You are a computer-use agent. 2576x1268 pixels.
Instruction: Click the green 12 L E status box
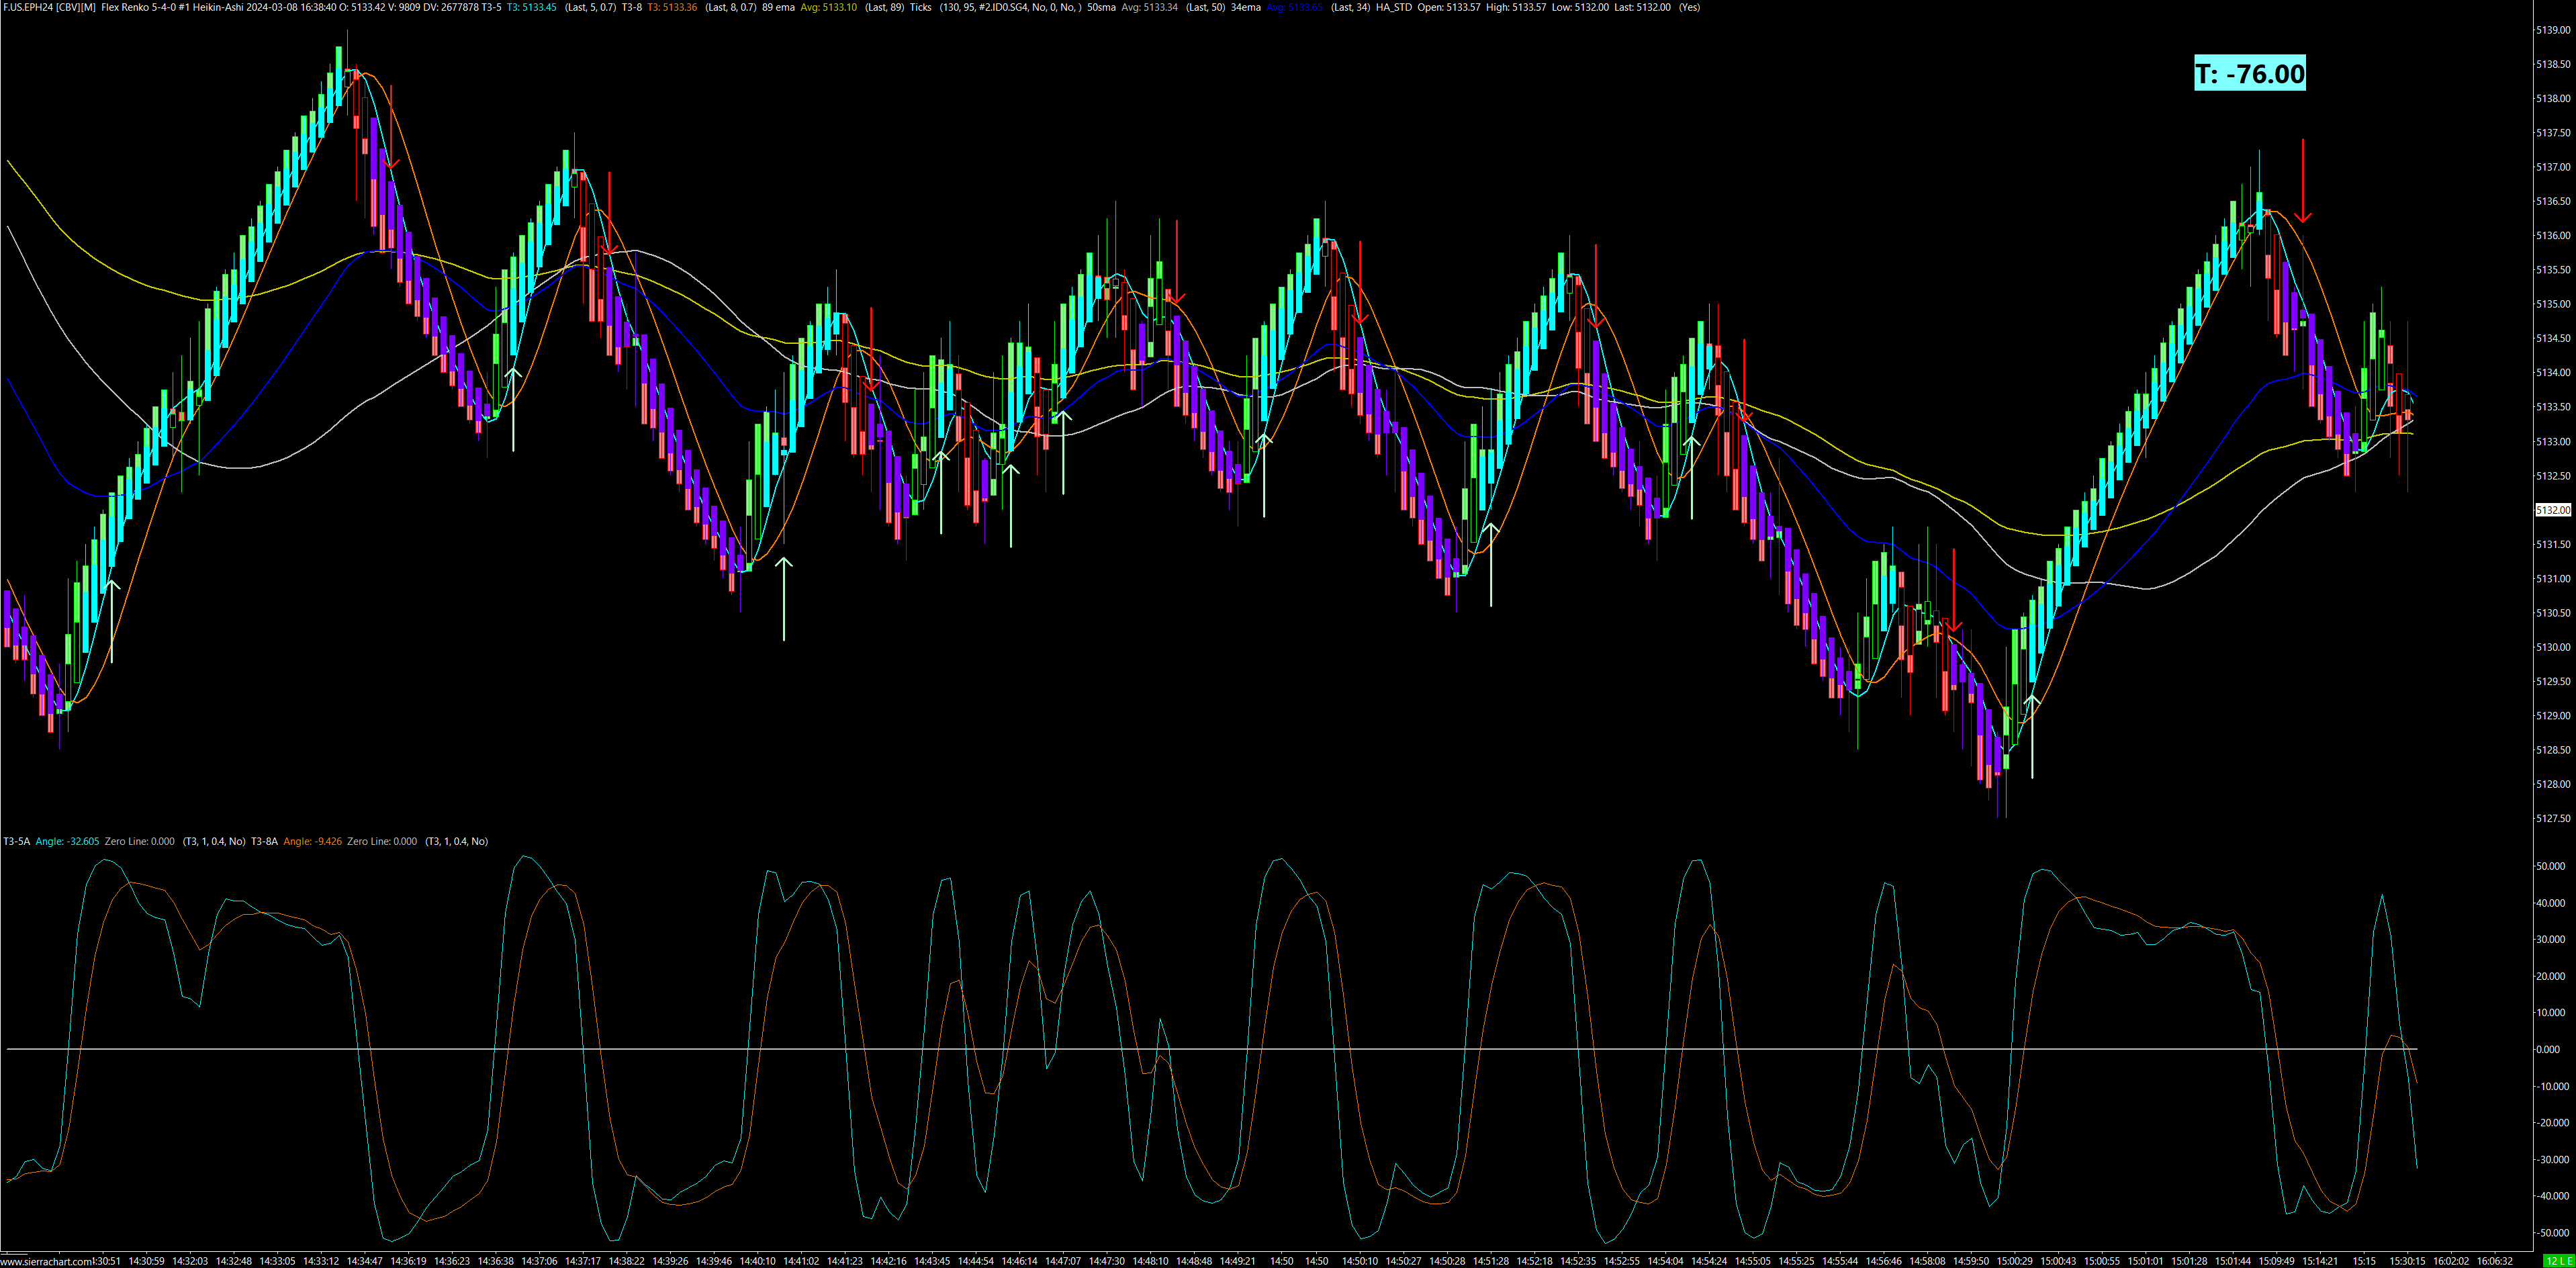coord(2559,1261)
